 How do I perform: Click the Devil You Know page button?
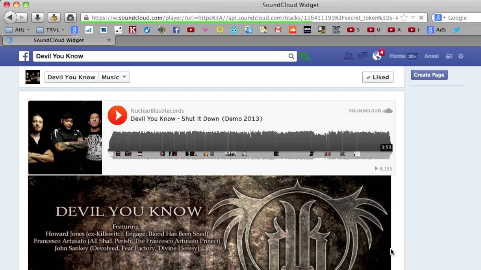(x=71, y=77)
